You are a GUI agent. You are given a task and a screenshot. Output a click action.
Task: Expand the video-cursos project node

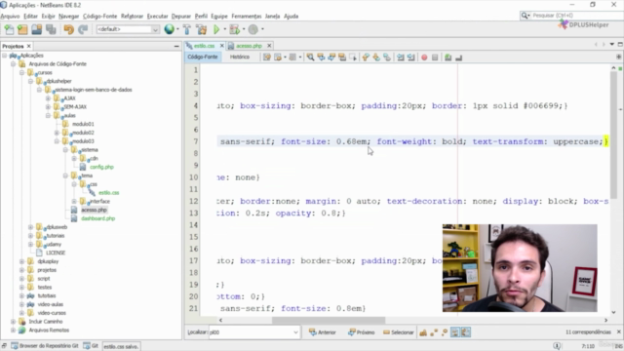click(x=21, y=313)
